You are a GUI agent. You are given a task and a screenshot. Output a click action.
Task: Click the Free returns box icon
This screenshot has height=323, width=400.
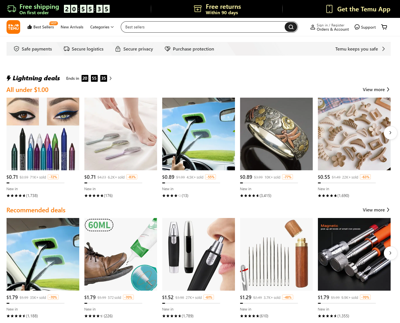tap(198, 9)
